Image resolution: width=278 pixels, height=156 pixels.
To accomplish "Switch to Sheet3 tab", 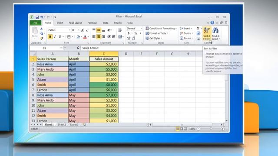I will tap(74, 125).
